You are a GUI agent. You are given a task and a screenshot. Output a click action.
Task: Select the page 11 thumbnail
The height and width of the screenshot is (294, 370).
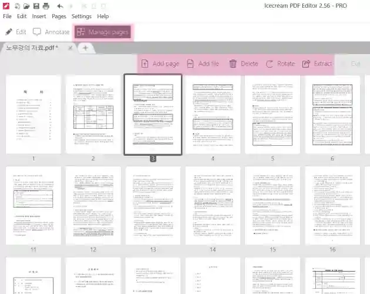coord(33,206)
